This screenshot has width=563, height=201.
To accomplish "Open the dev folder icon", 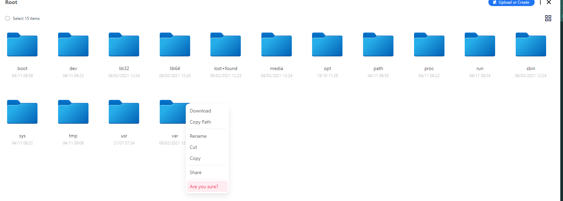I will click(x=73, y=44).
